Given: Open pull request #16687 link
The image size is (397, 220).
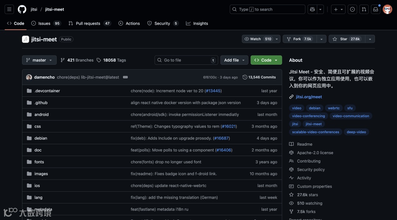Looking at the screenshot, I should click(221, 138).
